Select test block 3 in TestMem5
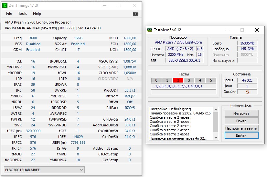Screen dimensions: 267x177 (x=189, y=80)
